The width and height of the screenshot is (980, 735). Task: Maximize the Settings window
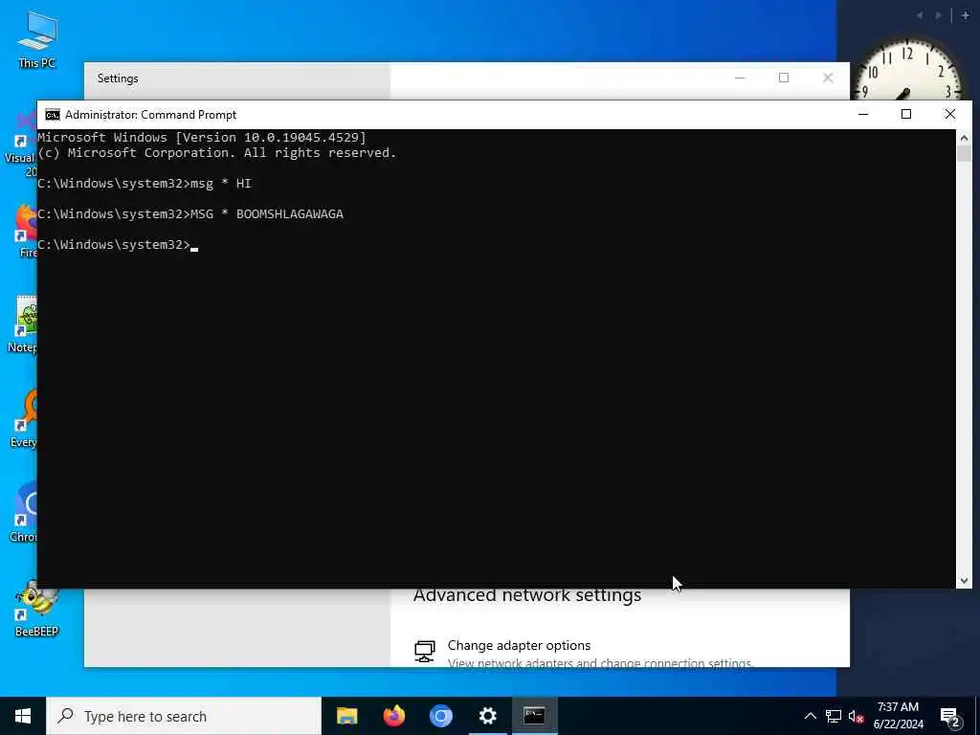coord(784,78)
